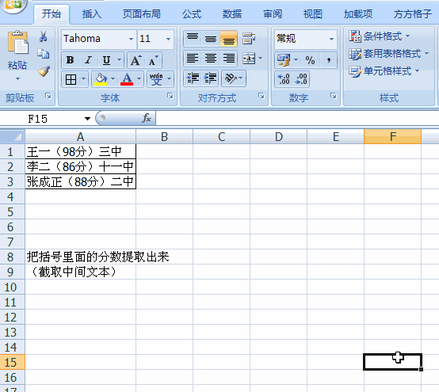Click the text orientation icon
This screenshot has height=392, width=439.
tap(231, 78)
